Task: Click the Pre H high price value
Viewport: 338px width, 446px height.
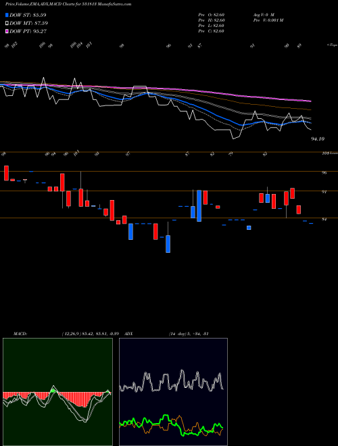Action: tap(212, 20)
